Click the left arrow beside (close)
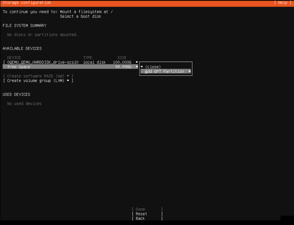This screenshot has height=225, width=294. (x=142, y=67)
